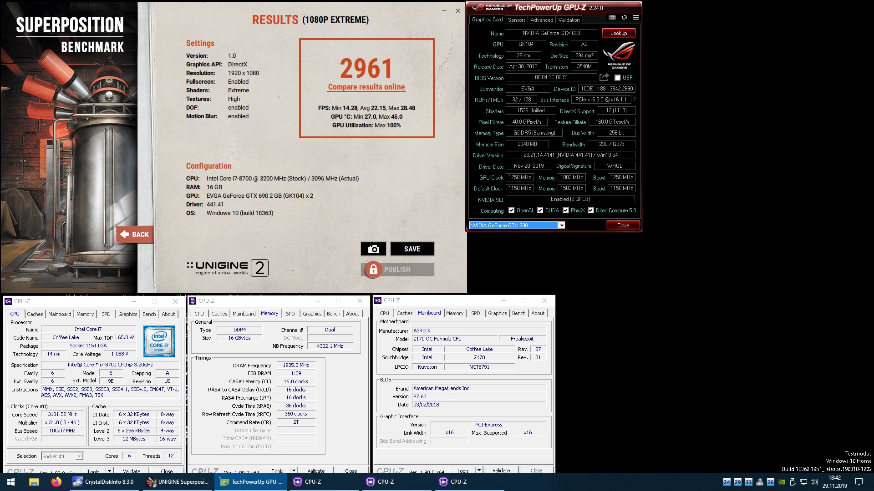Click the Intel Core i7 logo in CPU-Z
The image size is (874, 491).
click(x=159, y=341)
